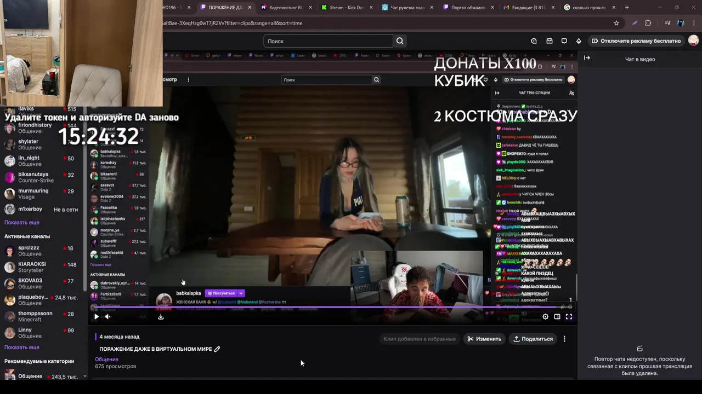Viewport: 702px width, 394px height.
Task: Open shylater channel in the sidebar
Action: 41,144
